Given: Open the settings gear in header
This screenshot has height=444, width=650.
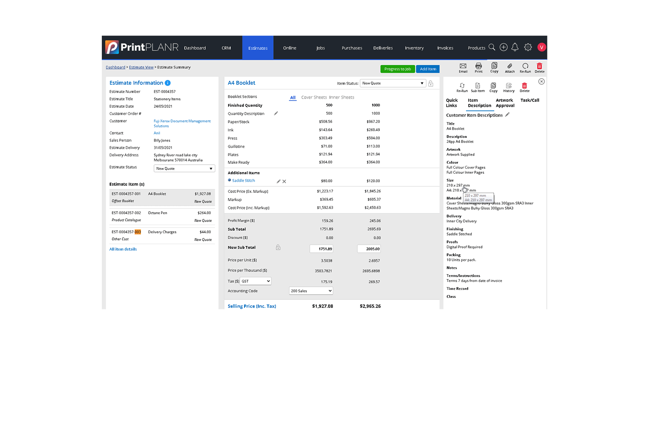Looking at the screenshot, I should (x=528, y=47).
